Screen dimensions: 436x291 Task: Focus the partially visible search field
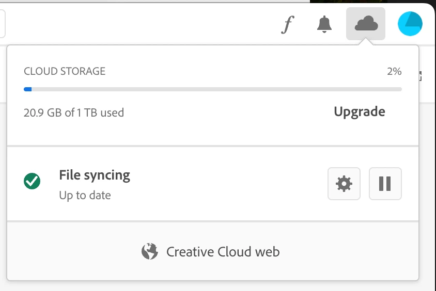(3, 24)
